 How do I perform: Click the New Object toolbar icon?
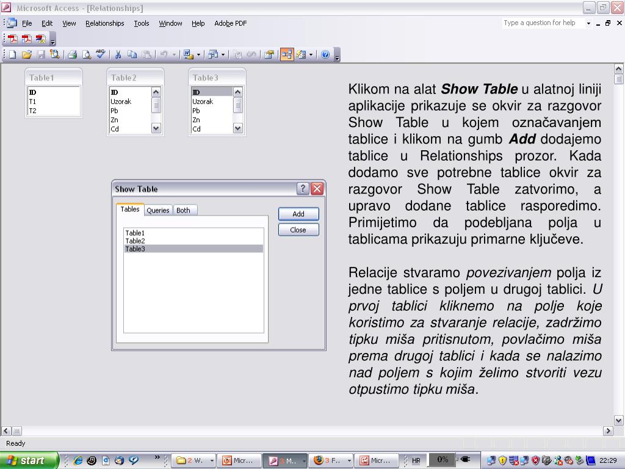coord(301,54)
